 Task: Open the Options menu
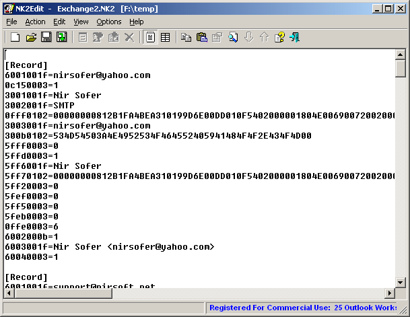(x=108, y=22)
